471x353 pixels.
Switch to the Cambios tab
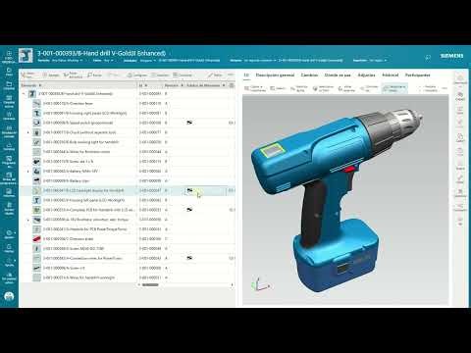click(309, 76)
